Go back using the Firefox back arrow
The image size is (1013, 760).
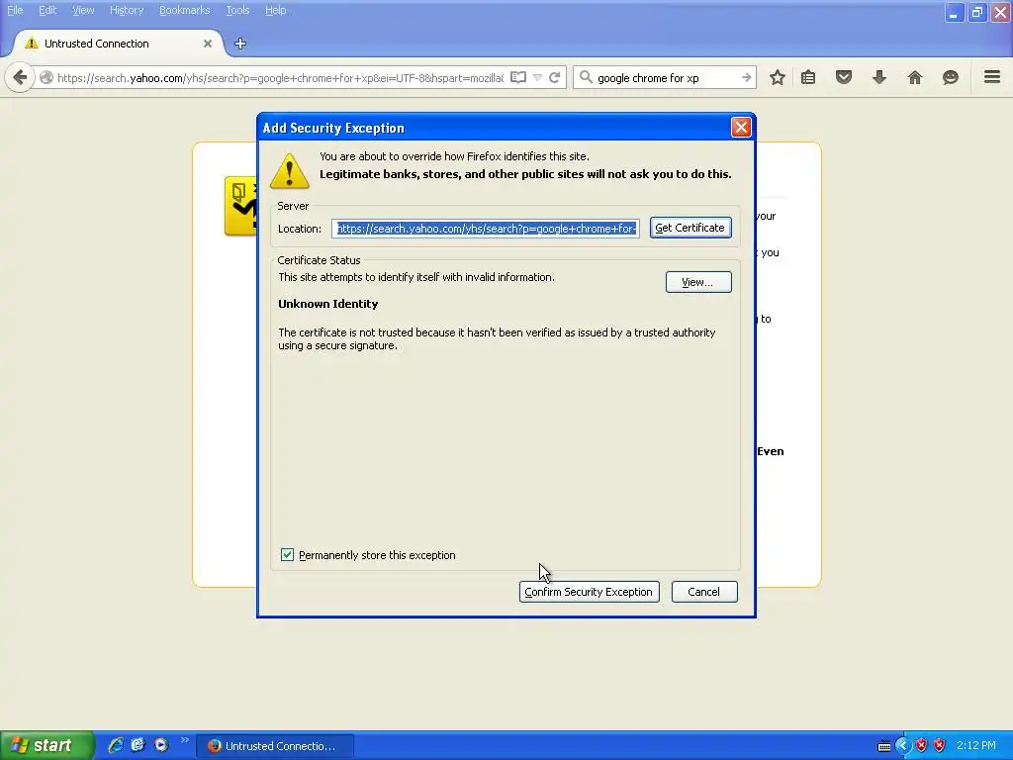coord(20,77)
